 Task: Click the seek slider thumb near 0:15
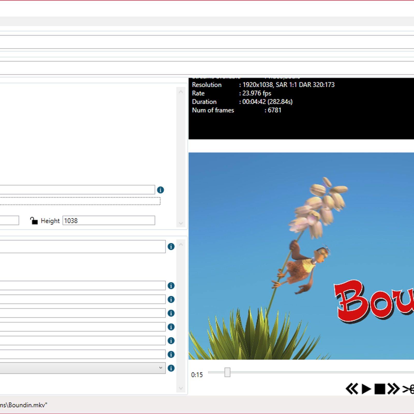tap(227, 372)
